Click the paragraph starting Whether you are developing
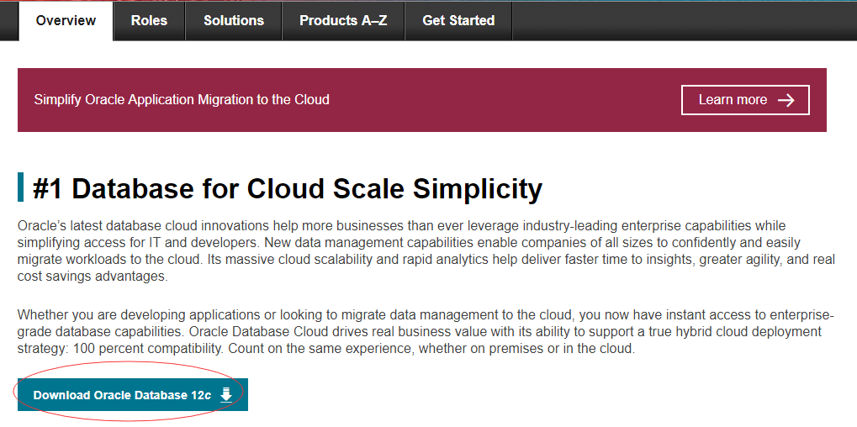 pos(426,332)
